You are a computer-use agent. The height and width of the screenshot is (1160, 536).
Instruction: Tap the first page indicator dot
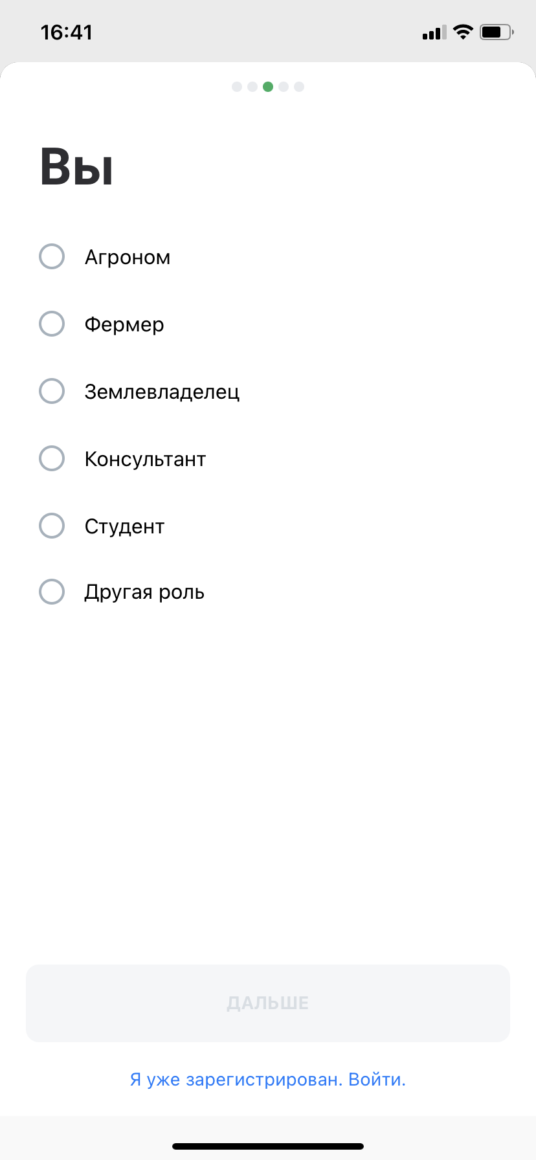(237, 87)
